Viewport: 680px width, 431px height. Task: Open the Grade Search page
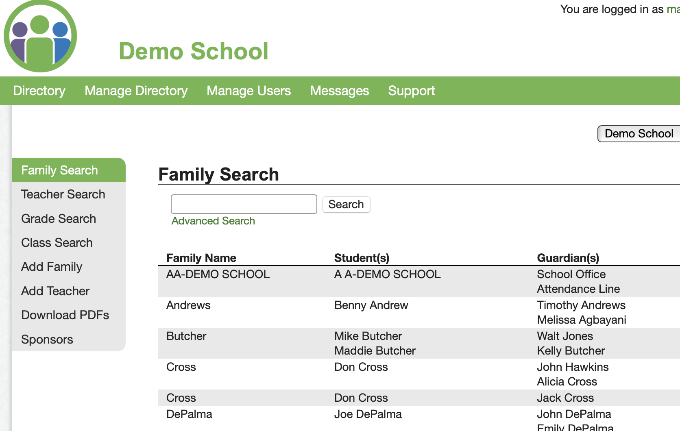click(59, 219)
